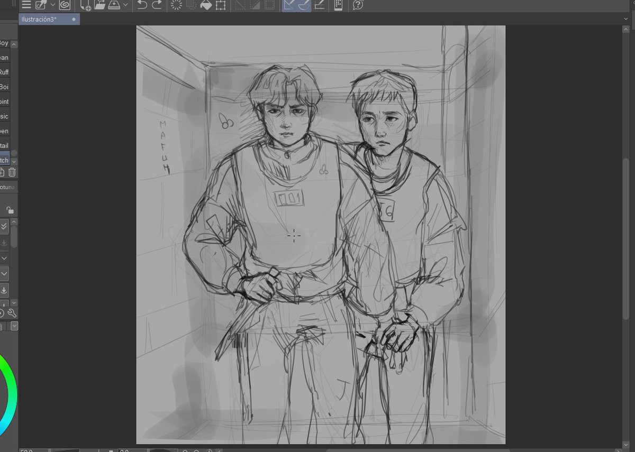The height and width of the screenshot is (452, 635).
Task: Expand dropdown next to Clip Studio open icon
Action: click(x=53, y=5)
